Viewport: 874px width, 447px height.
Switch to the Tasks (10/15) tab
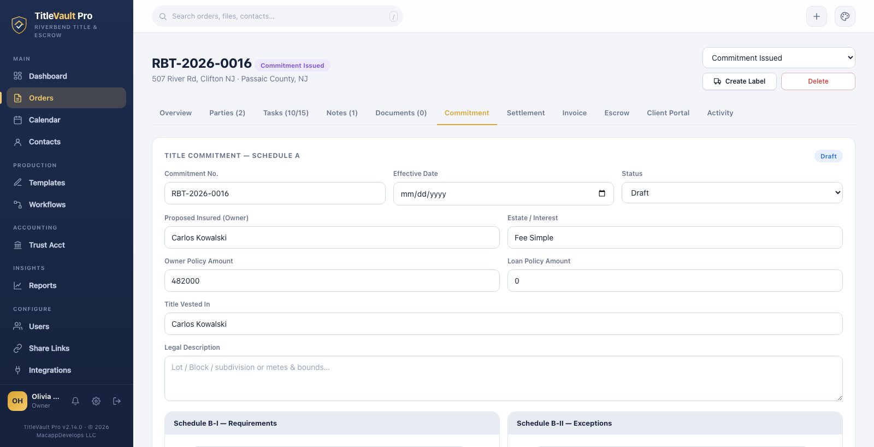[x=286, y=113]
